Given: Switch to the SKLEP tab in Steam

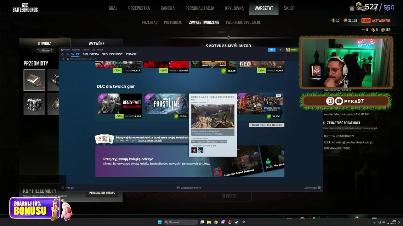Looking at the screenshot, I should point(75,54).
